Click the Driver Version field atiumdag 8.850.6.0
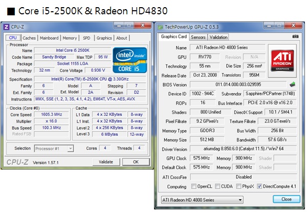307x212 pixels. click(244, 149)
